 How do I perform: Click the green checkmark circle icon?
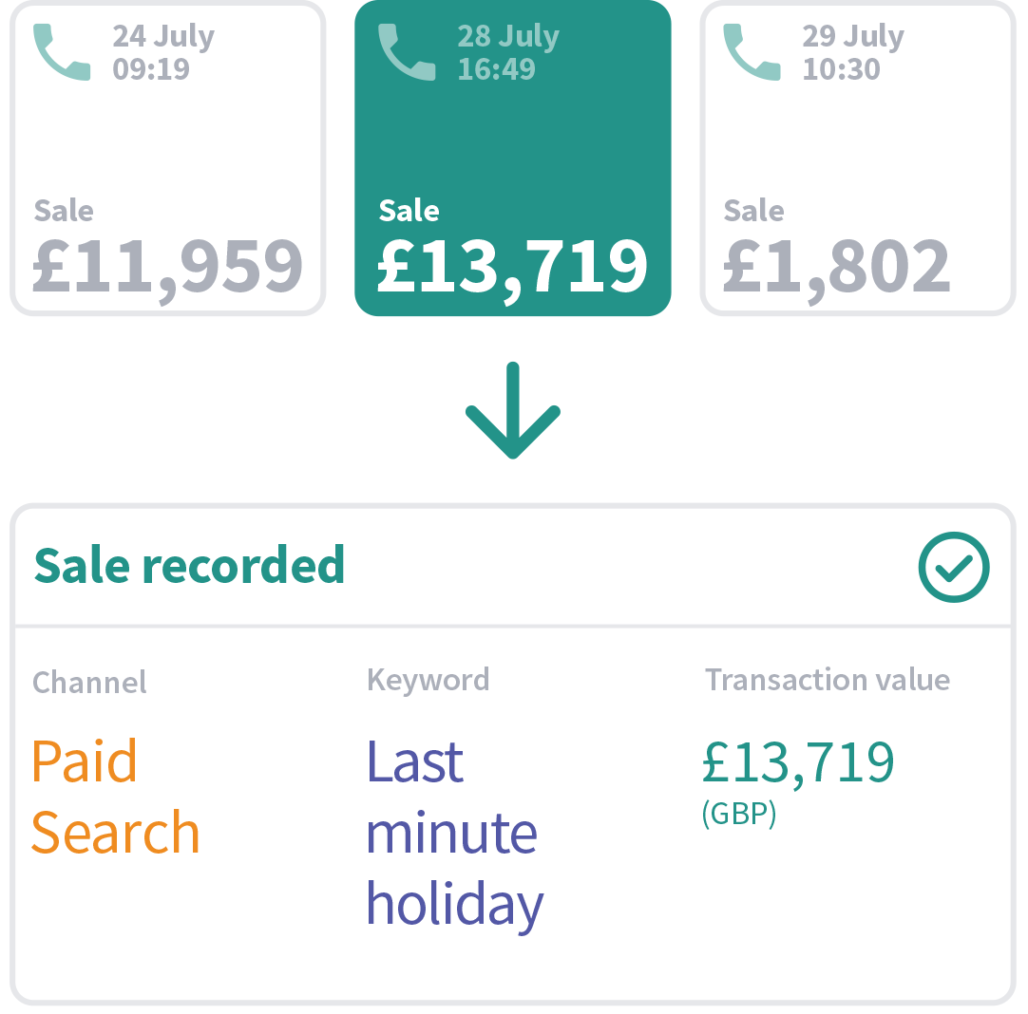(954, 568)
